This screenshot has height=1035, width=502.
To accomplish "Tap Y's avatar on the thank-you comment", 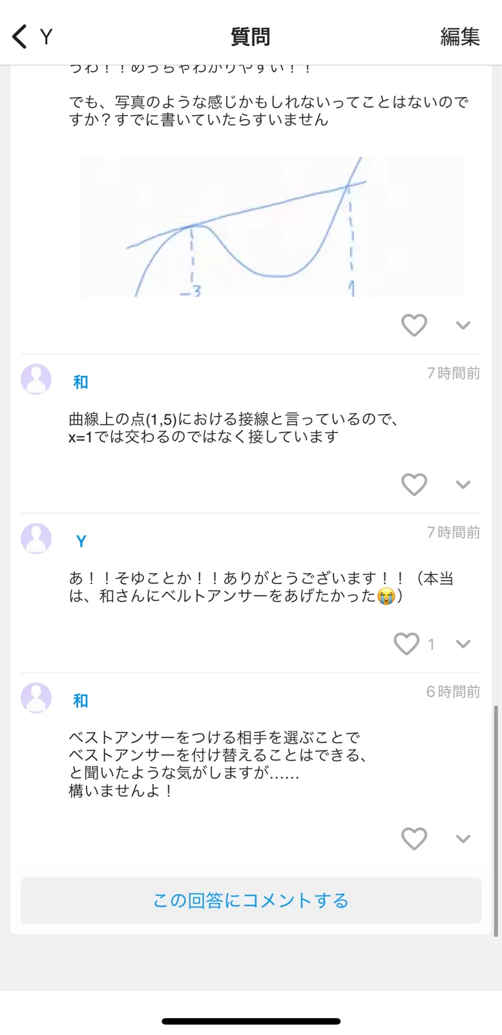I will point(36,538).
